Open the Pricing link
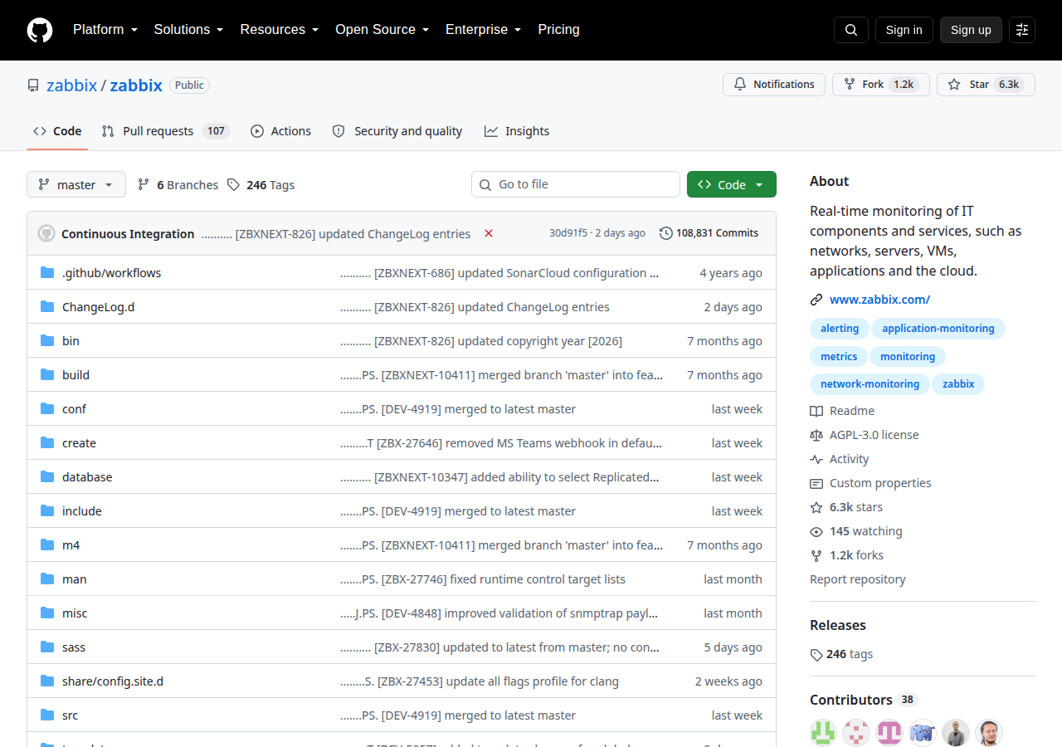The height and width of the screenshot is (747, 1062). point(559,30)
